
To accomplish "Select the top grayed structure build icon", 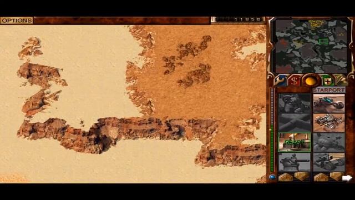I will [294, 103].
